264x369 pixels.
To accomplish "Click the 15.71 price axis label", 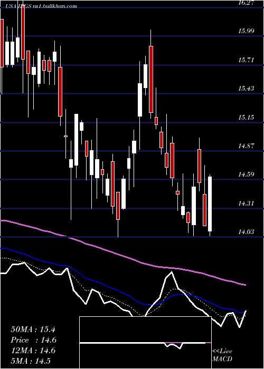I will [x=246, y=60].
